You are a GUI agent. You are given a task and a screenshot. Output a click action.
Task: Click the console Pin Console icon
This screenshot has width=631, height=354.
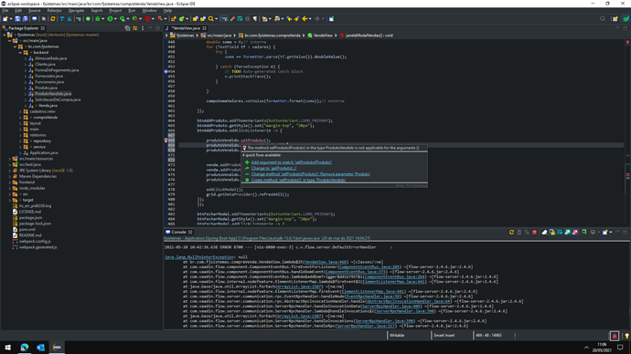tap(584, 232)
